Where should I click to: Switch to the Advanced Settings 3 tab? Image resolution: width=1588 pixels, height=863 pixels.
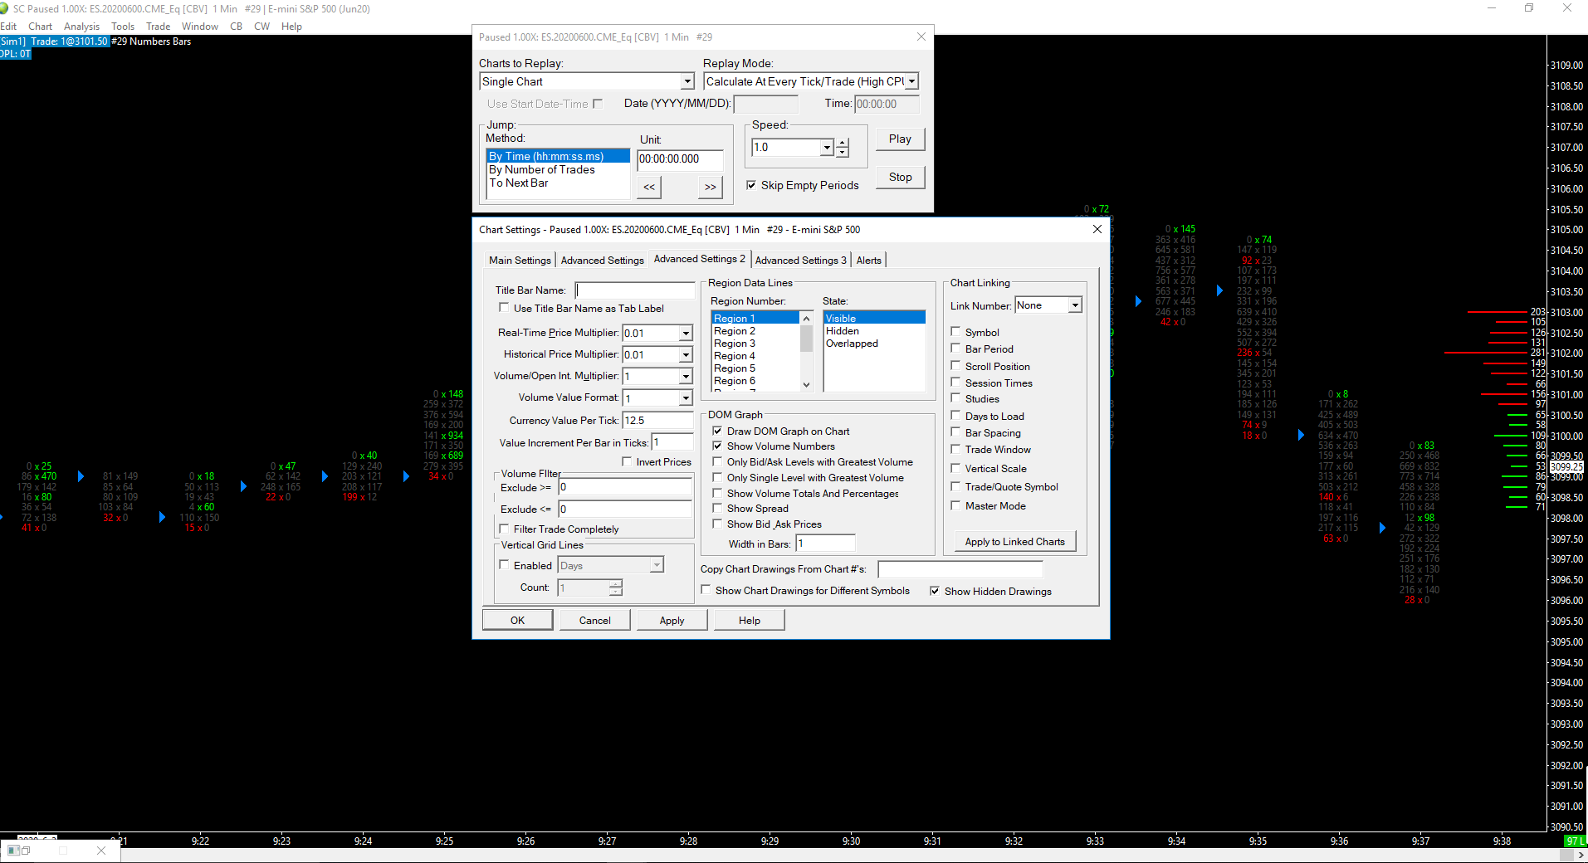(x=800, y=260)
